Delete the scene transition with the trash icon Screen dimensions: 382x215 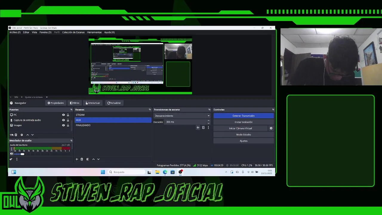click(x=203, y=128)
